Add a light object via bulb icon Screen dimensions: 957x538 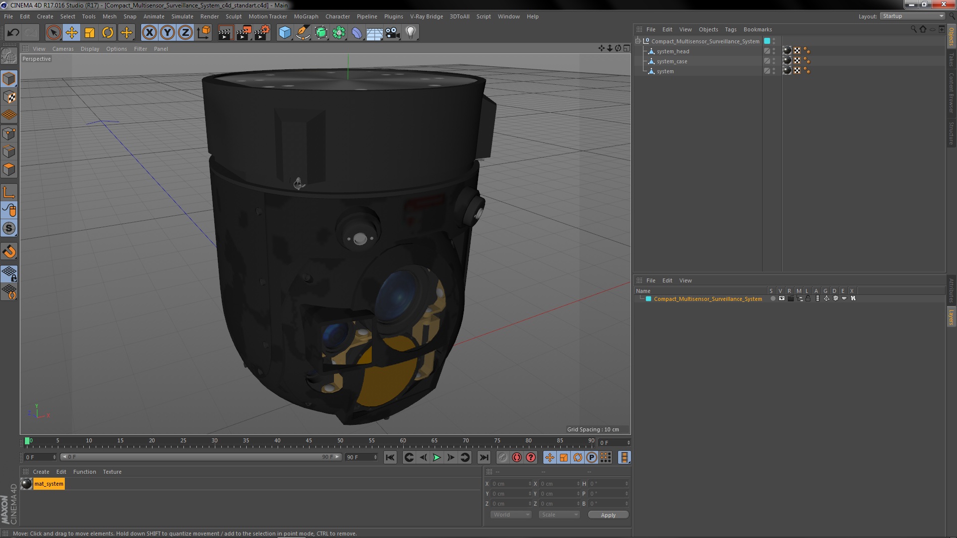(x=410, y=33)
